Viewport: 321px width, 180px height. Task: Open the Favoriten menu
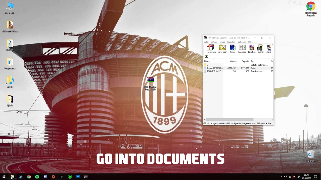point(231,42)
